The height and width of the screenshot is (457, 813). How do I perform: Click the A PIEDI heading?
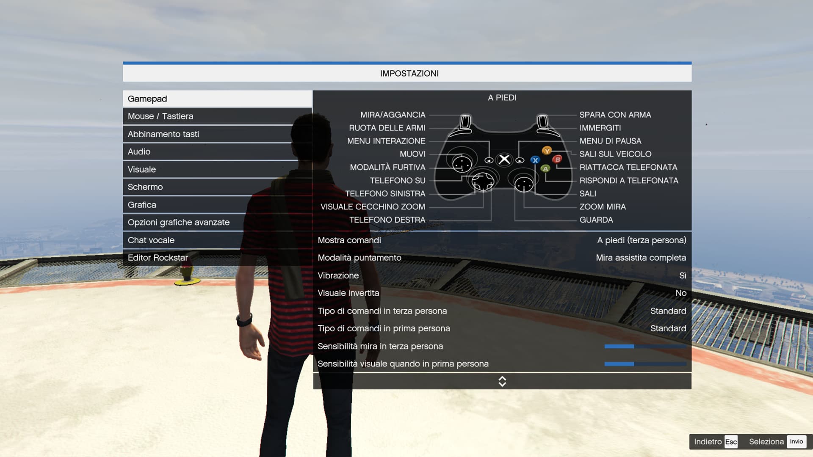pos(502,98)
